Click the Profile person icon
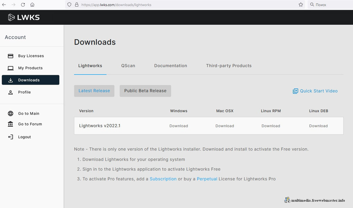This screenshot has width=353, height=208. [11, 92]
